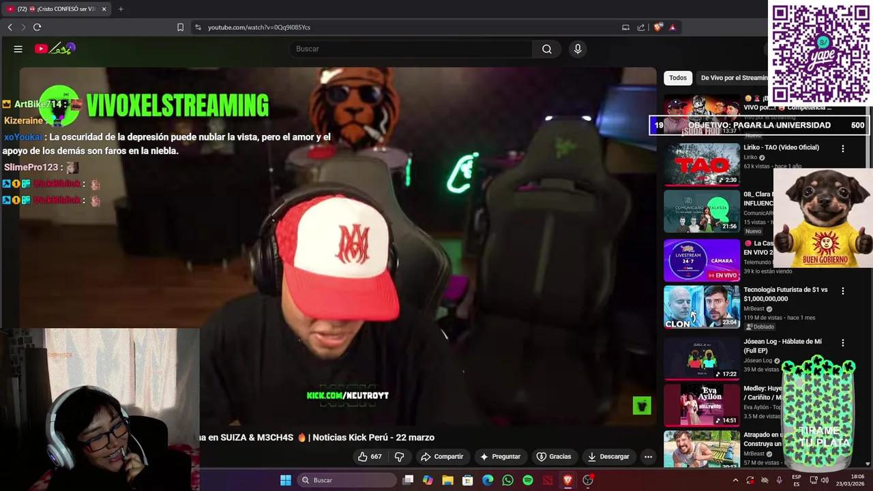Open volume control in system tray
This screenshot has width=873, height=491.
[825, 480]
